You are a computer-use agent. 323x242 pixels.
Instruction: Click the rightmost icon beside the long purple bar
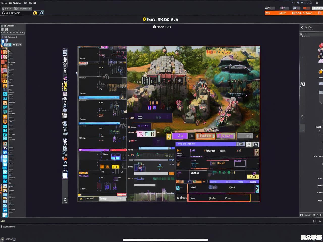pyautogui.click(x=256, y=144)
